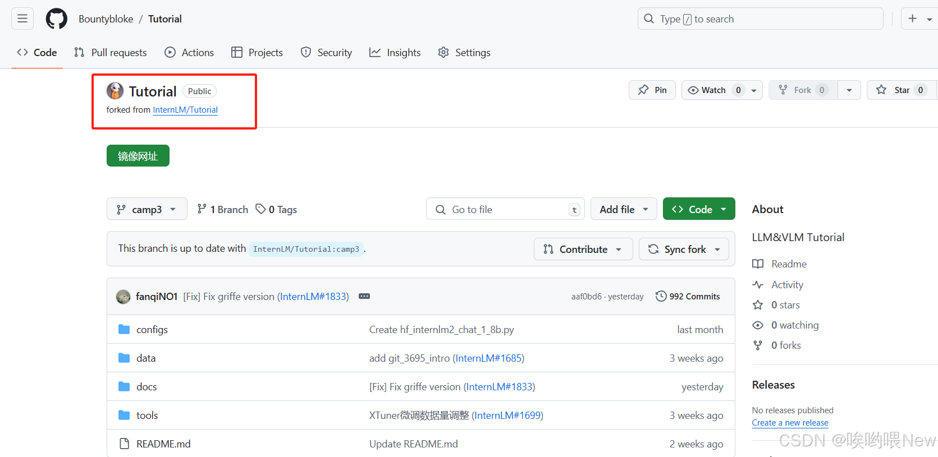Screen dimensions: 938x457
Task: Expand the Fork options dropdown arrow
Action: 849,90
